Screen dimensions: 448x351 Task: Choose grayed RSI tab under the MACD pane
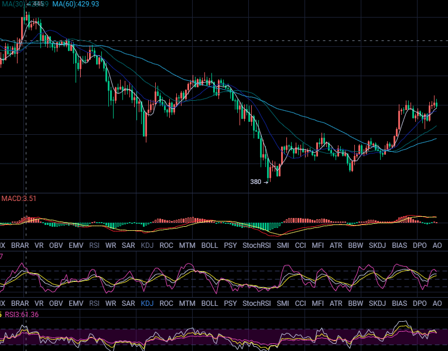94,246
